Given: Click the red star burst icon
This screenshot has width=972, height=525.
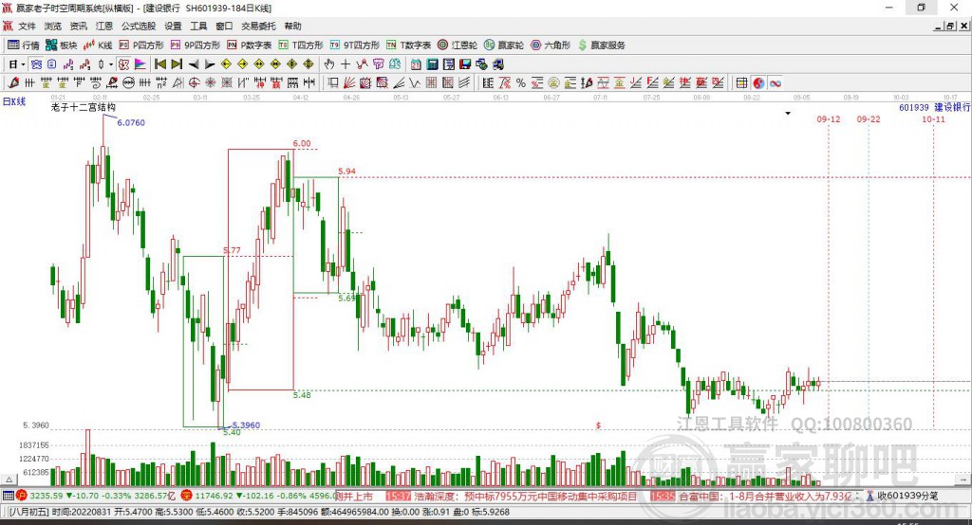Looking at the screenshot, I should pyautogui.click(x=210, y=83).
